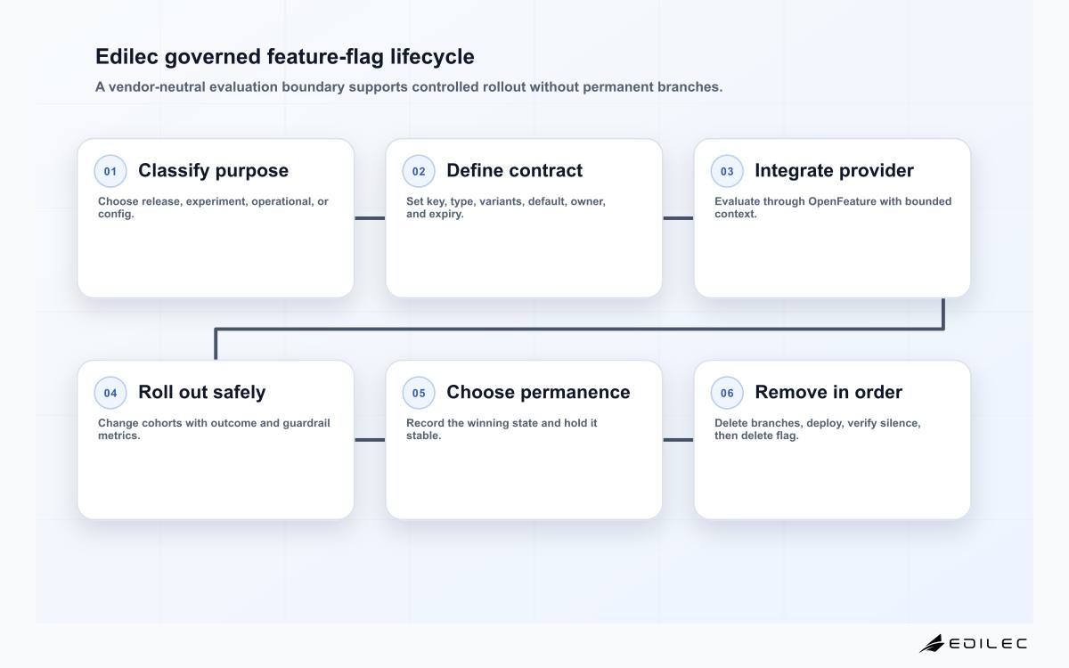Screen dimensions: 1069x668
Task: Click the vendor-neutral evaluation boundary subtitle
Action: [x=409, y=87]
